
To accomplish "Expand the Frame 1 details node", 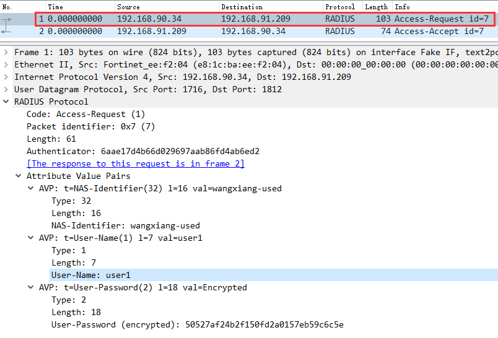I will point(6,52).
